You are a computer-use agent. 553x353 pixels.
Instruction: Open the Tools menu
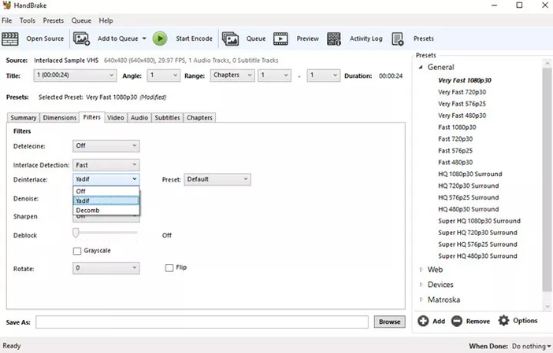pos(27,20)
